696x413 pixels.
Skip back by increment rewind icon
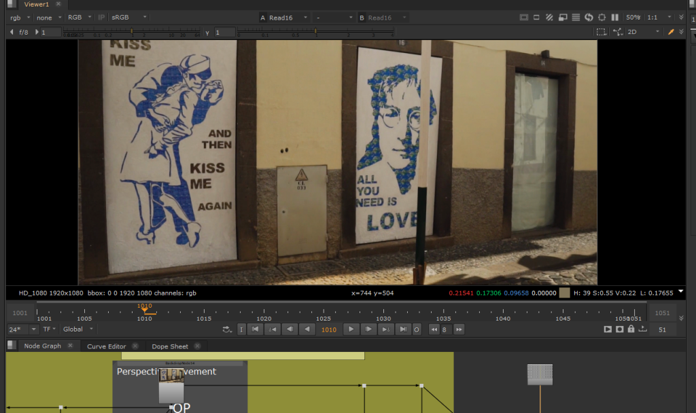pos(434,329)
